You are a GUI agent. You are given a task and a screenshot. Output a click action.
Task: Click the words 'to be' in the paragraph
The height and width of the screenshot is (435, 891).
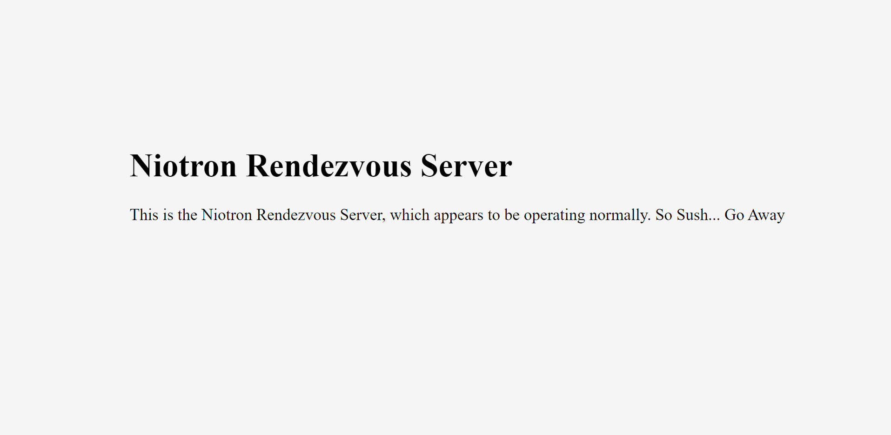coord(503,215)
